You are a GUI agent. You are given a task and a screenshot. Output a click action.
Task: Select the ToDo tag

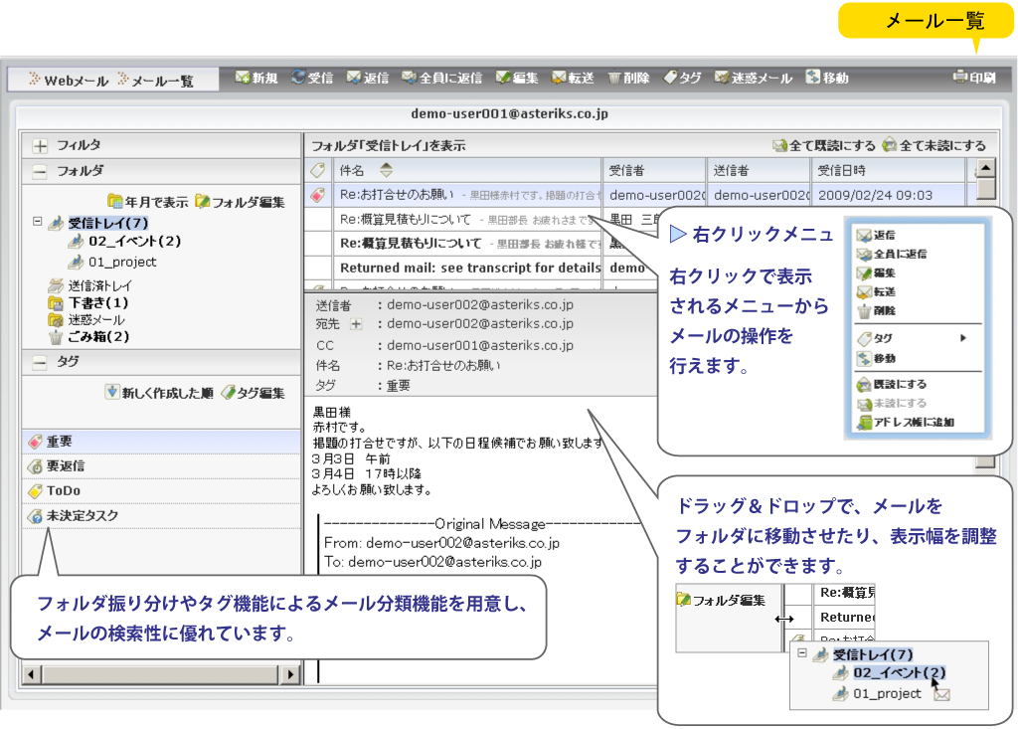pos(161,491)
